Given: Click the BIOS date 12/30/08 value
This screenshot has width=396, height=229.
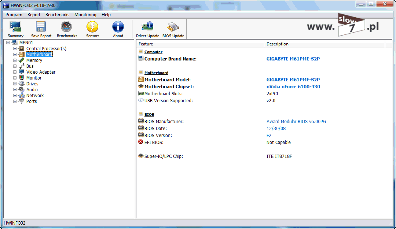Looking at the screenshot, I should coord(276,129).
